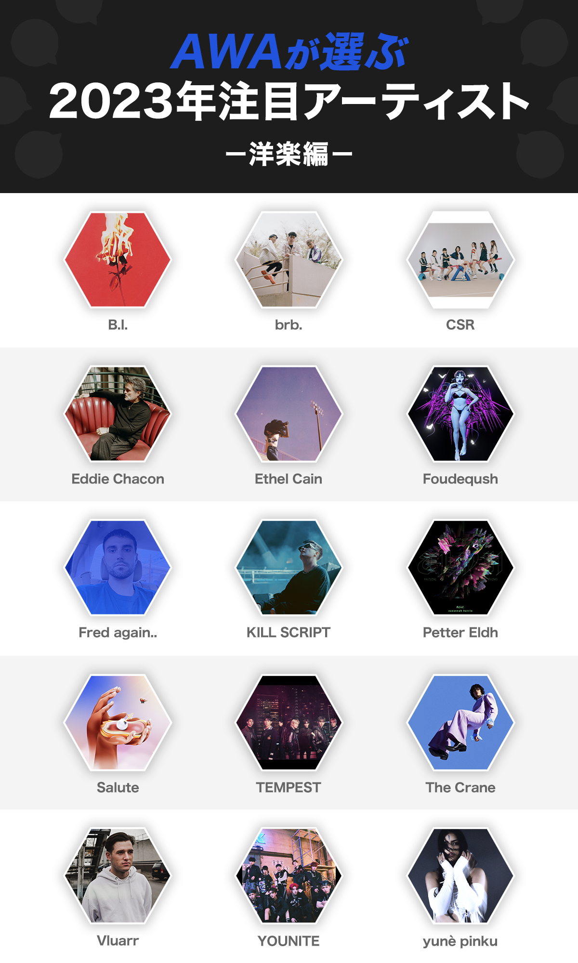Open the Ethel Cain purple sky artwork
Image resolution: width=578 pixels, height=963 pixels.
[289, 414]
